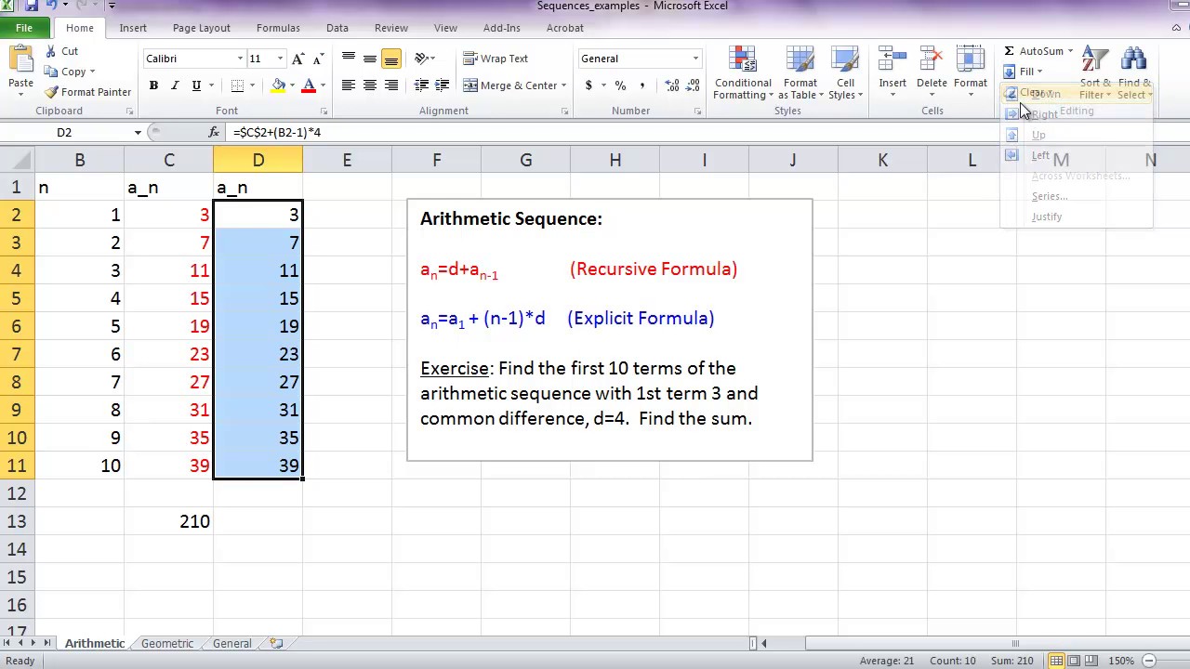Toggle Bottom Align vertical alignment
The width and height of the screenshot is (1190, 669).
coord(391,59)
